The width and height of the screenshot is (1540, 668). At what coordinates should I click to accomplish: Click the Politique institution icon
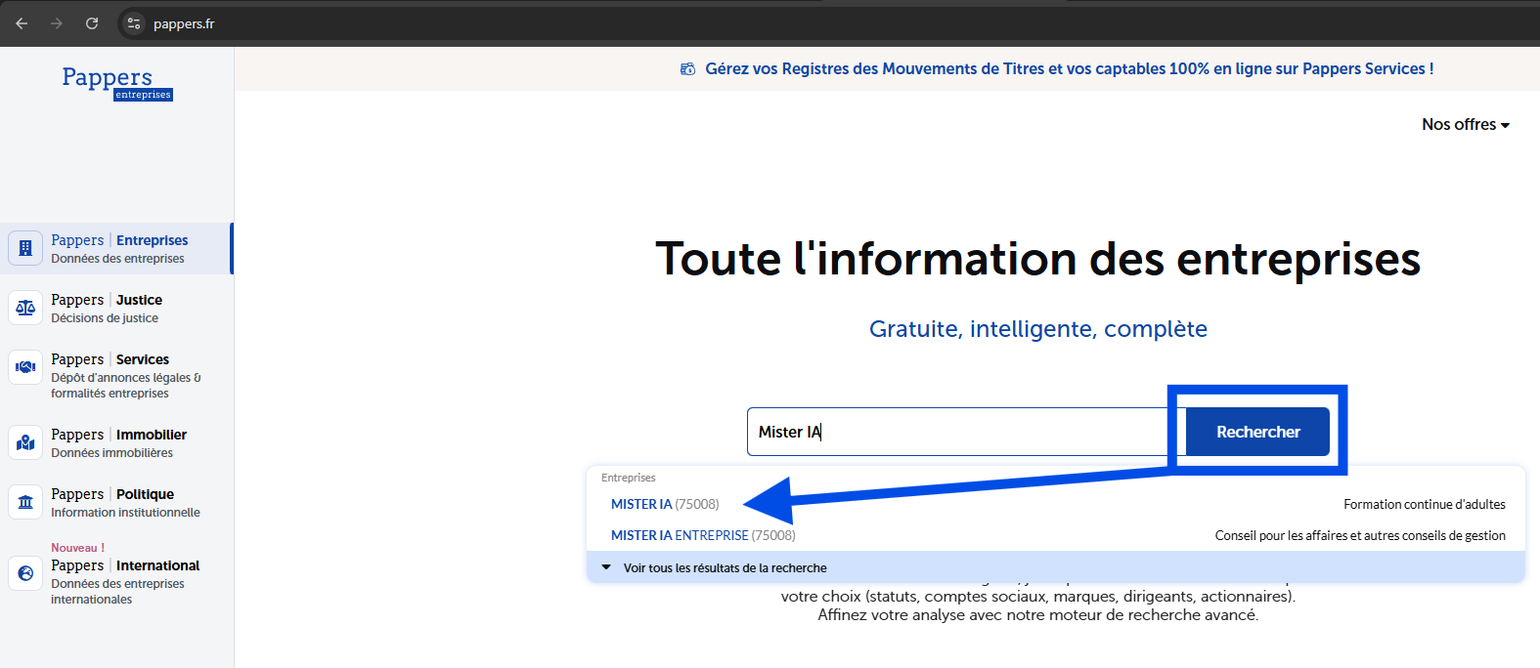[x=25, y=502]
